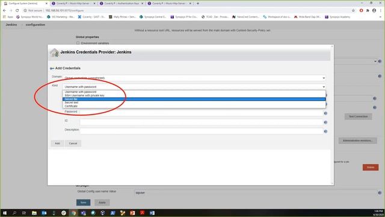The image size is (385, 217).
Task: Open the NewsCred Content bookmark
Action: pyautogui.click(x=245, y=17)
